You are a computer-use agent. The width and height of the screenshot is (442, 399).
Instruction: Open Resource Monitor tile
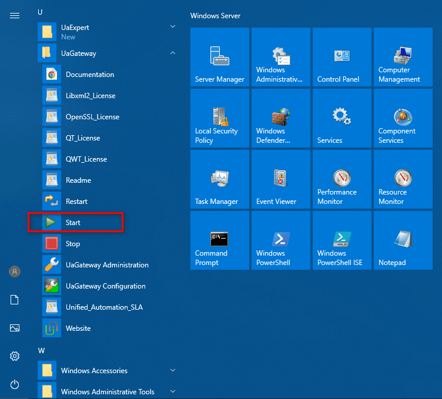[x=403, y=179]
